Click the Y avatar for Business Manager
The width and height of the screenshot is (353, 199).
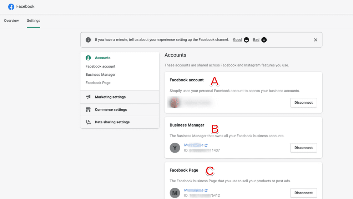(x=175, y=148)
